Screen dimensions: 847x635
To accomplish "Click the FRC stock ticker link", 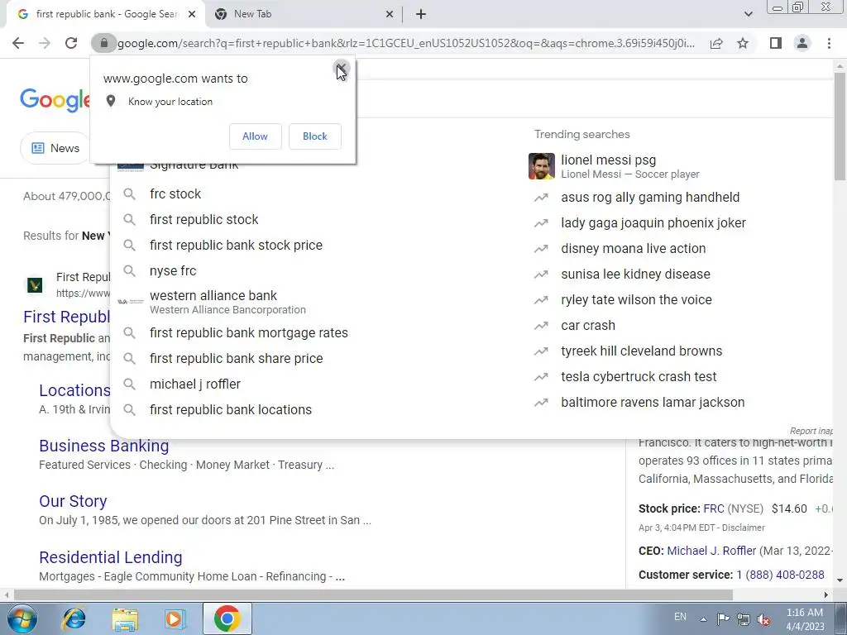I will click(x=714, y=508).
